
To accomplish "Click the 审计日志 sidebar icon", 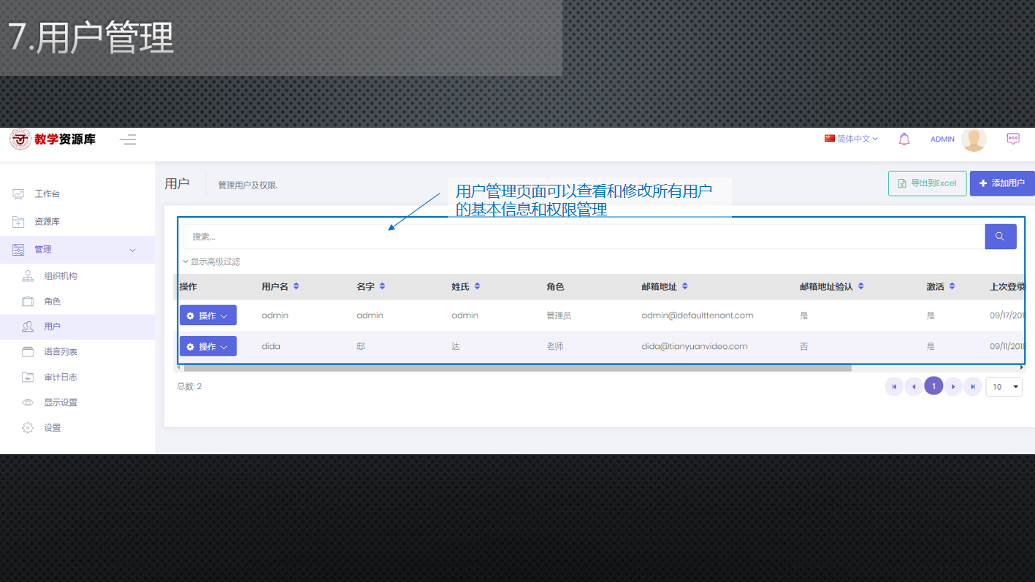I will 28,378.
